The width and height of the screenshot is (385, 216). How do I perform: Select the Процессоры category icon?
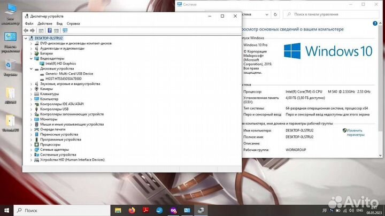36,144
